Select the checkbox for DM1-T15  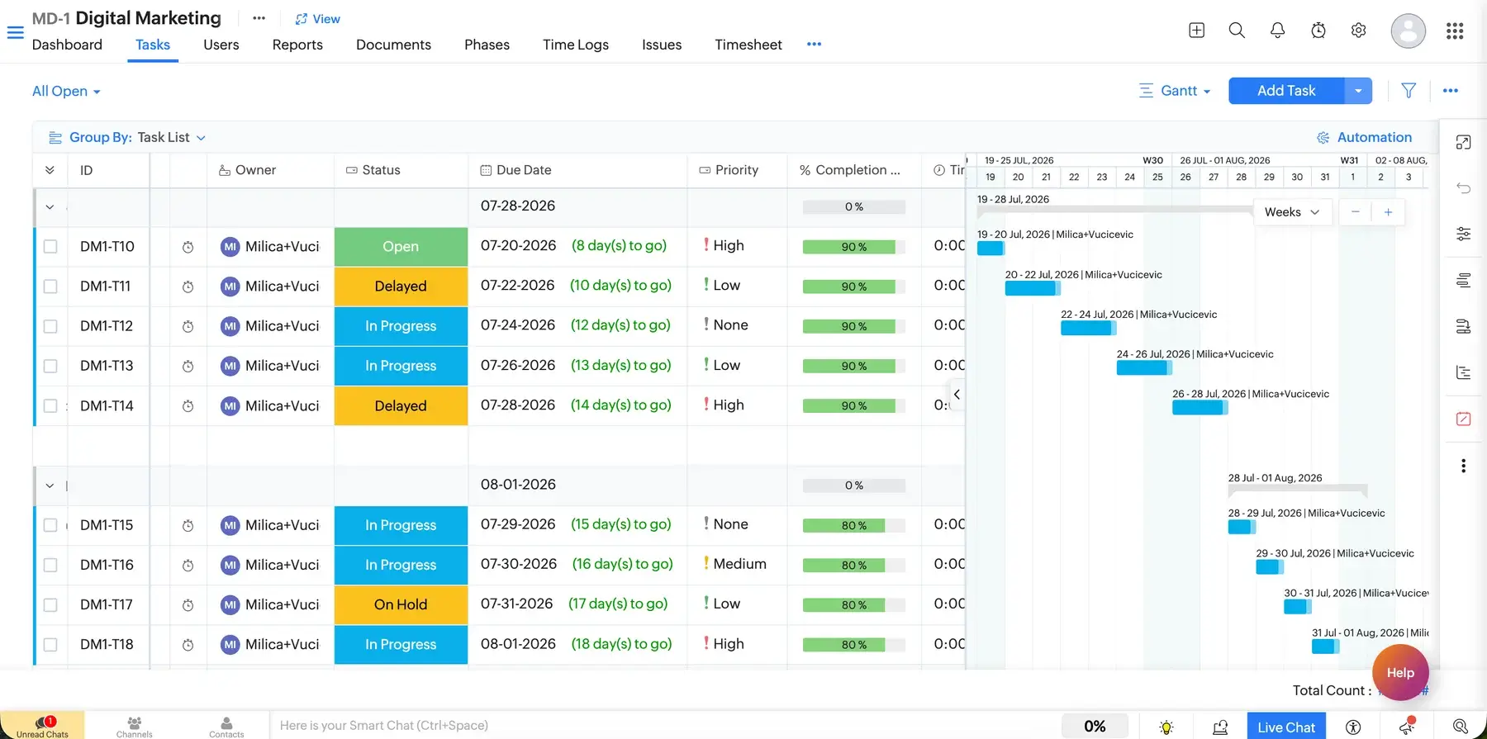pos(50,525)
